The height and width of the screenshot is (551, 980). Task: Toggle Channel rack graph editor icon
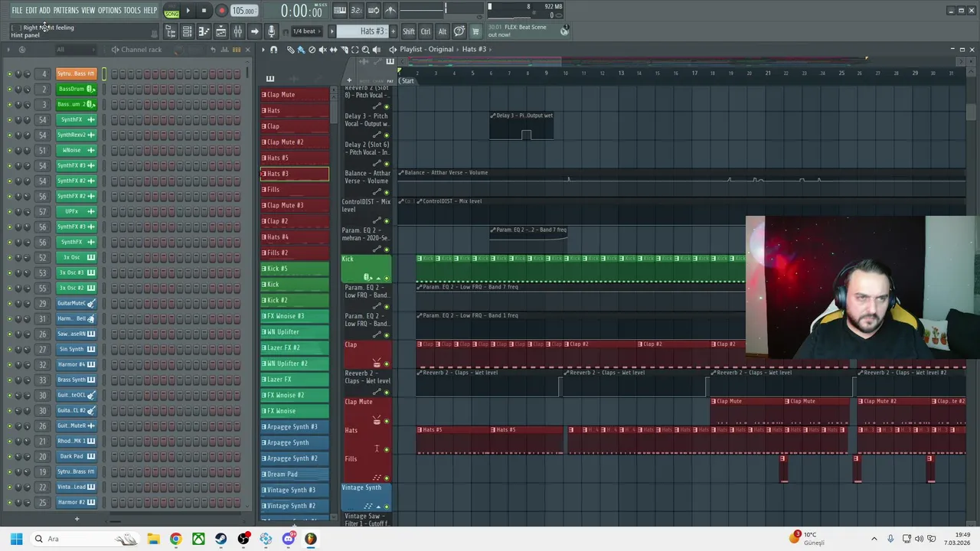pyautogui.click(x=225, y=50)
